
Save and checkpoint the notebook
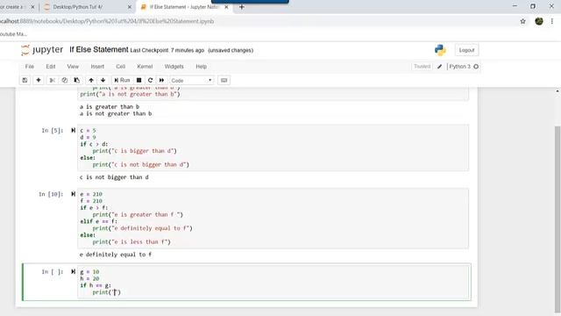click(x=25, y=80)
